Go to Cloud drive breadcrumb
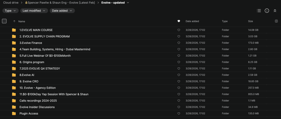Viewport: 281px width, 119px height. pos(11,3)
